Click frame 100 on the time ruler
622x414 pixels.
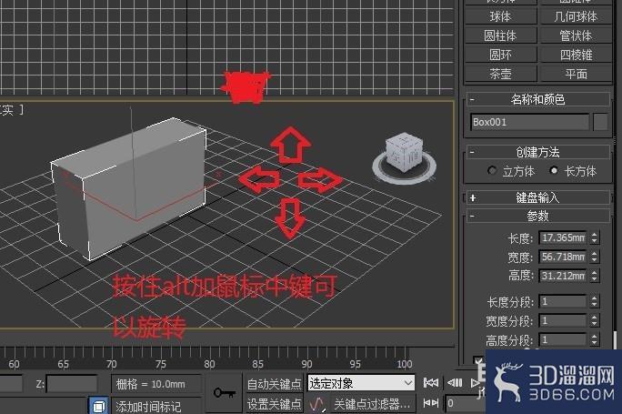point(405,364)
